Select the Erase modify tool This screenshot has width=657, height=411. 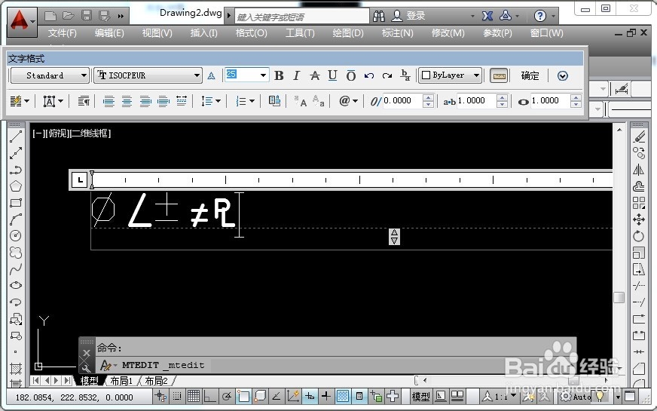click(x=639, y=136)
